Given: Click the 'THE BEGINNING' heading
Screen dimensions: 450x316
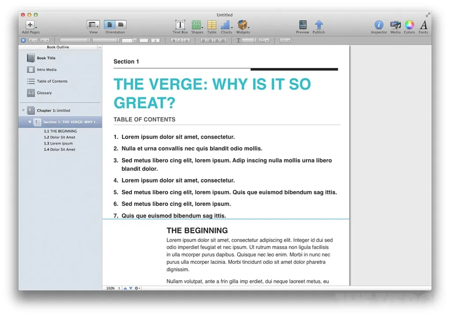Looking at the screenshot, I should (x=197, y=231).
